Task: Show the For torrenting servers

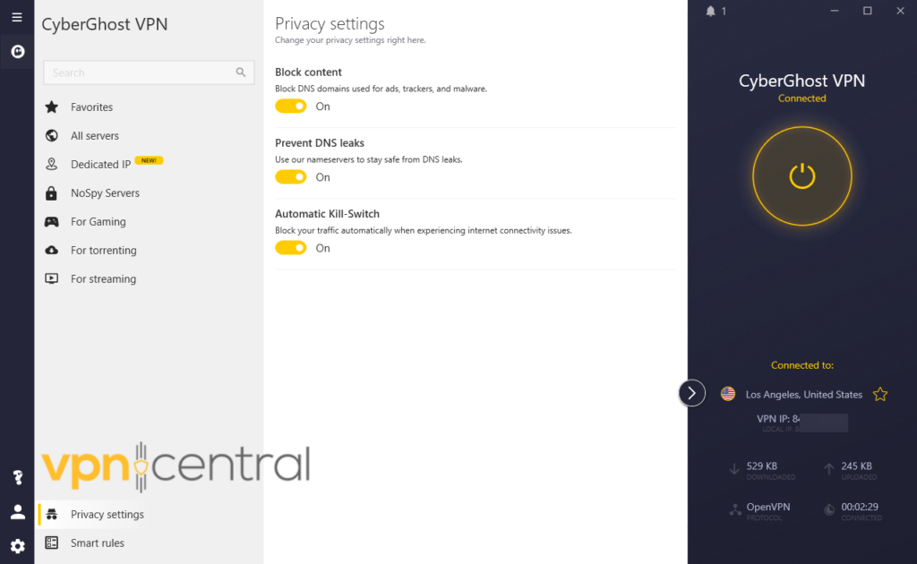Action: 103,251
